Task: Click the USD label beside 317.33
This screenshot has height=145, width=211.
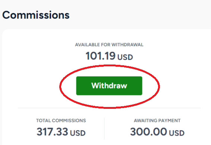Action: point(78,133)
